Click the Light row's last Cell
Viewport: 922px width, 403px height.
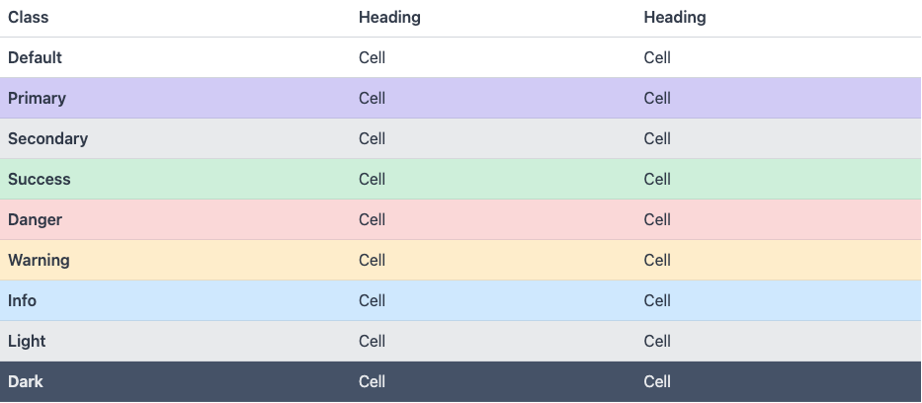[657, 342]
